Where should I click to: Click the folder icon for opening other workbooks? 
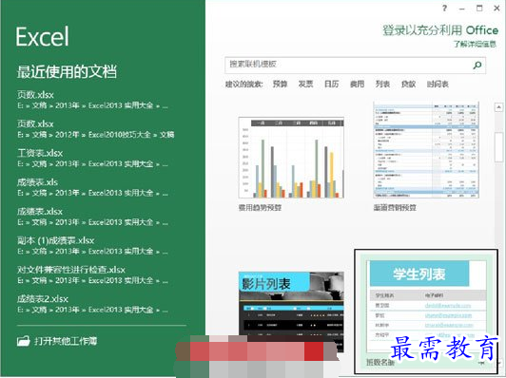(24, 341)
